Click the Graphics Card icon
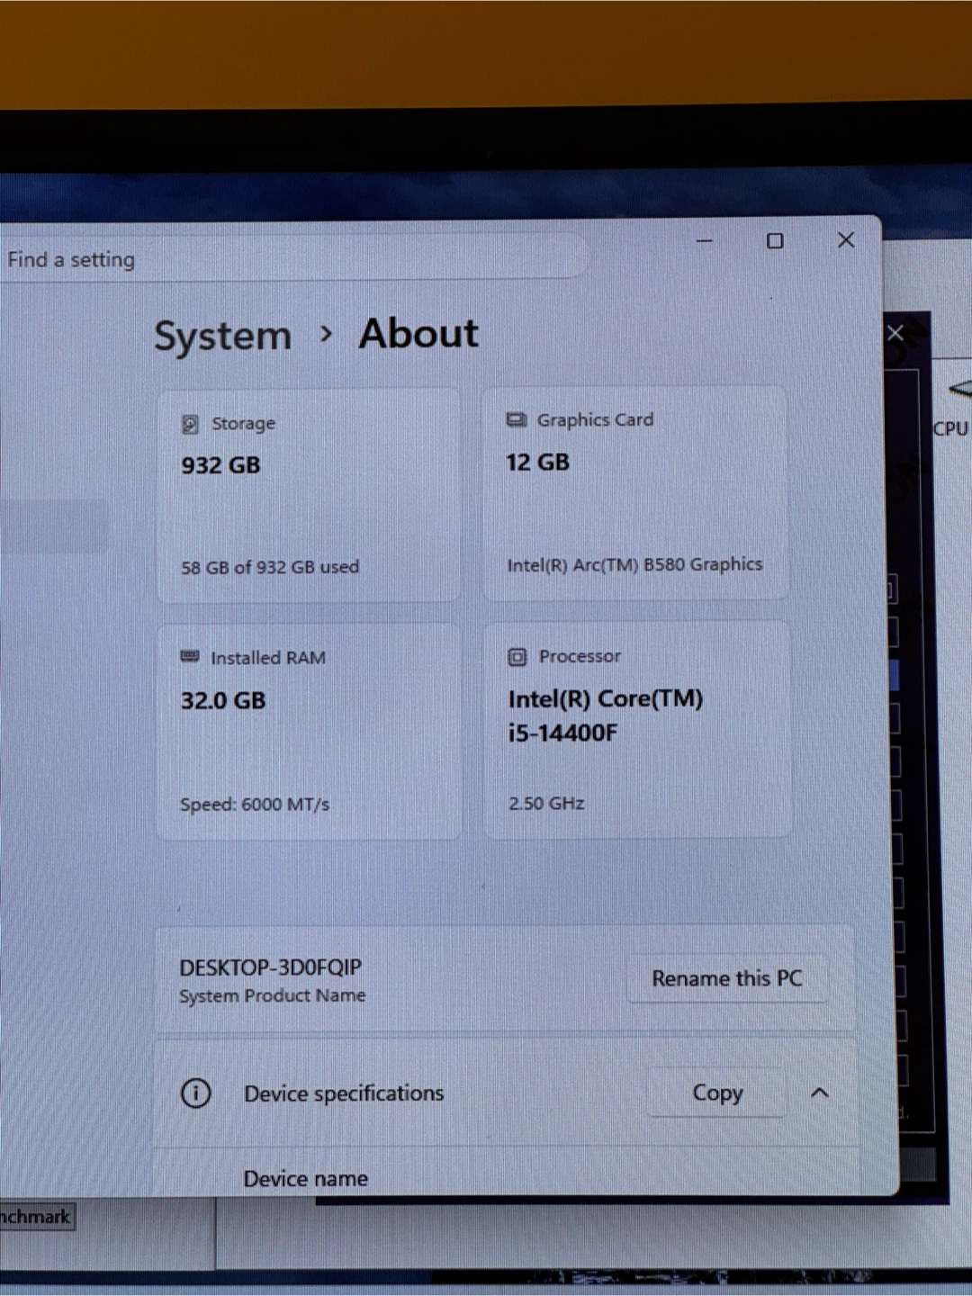Image resolution: width=972 pixels, height=1296 pixels. click(x=516, y=419)
